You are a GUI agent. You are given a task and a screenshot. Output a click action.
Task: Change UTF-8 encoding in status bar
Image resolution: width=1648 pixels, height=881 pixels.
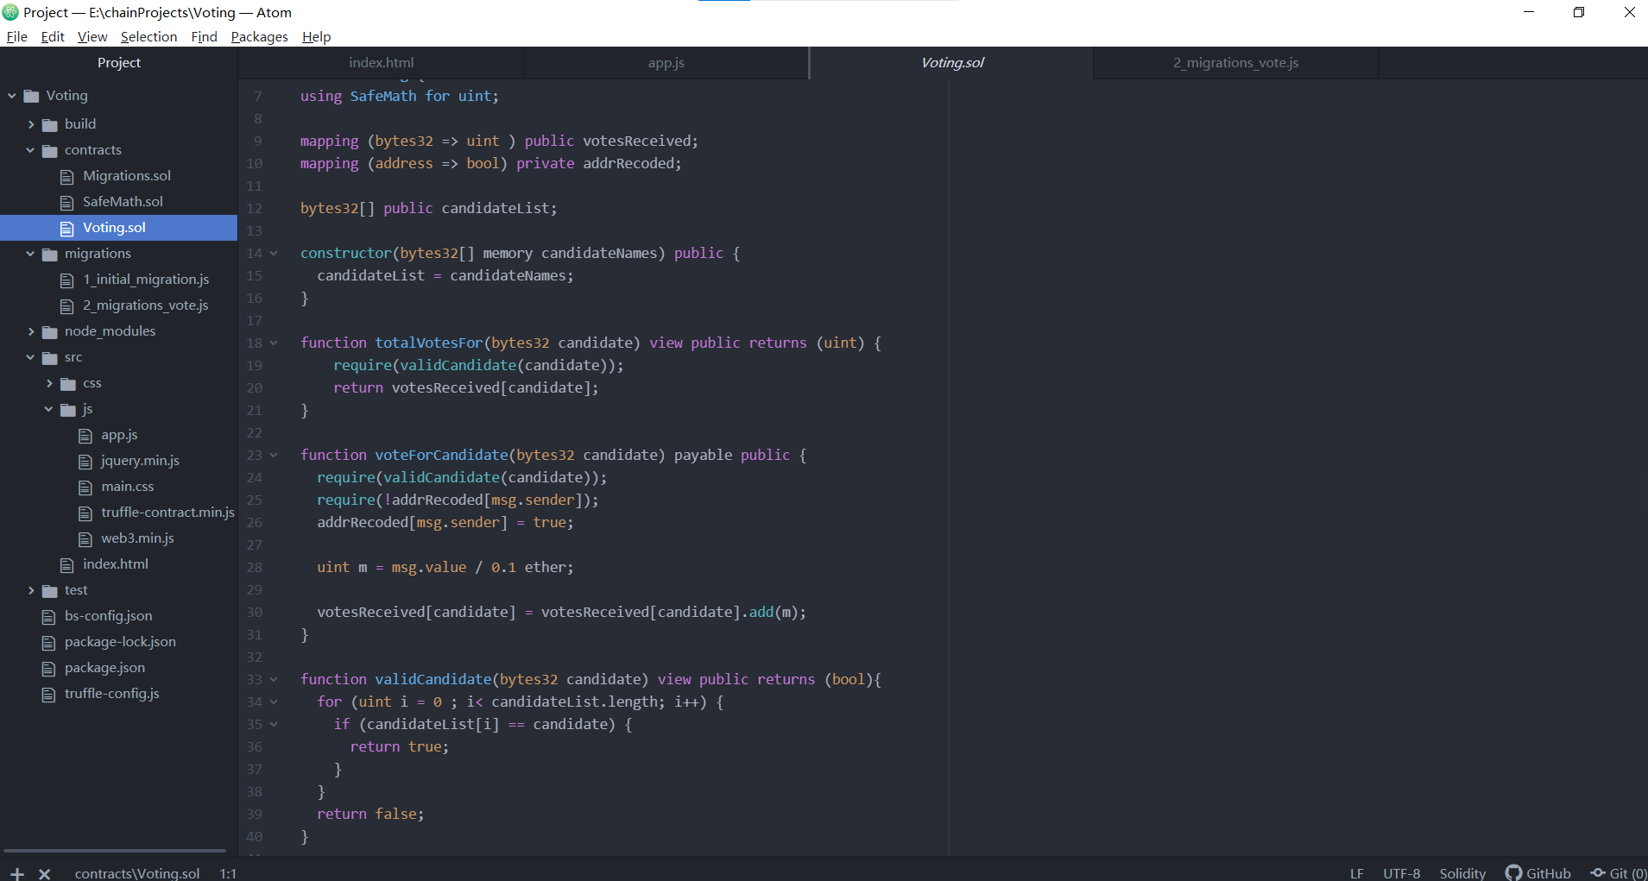[1402, 873]
